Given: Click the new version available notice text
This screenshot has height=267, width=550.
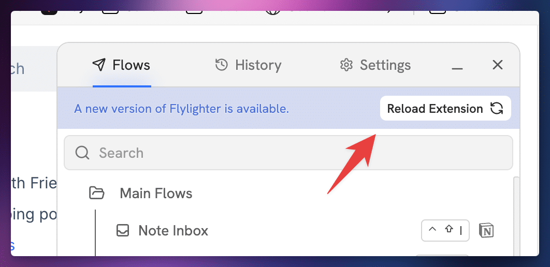Looking at the screenshot, I should 181,109.
